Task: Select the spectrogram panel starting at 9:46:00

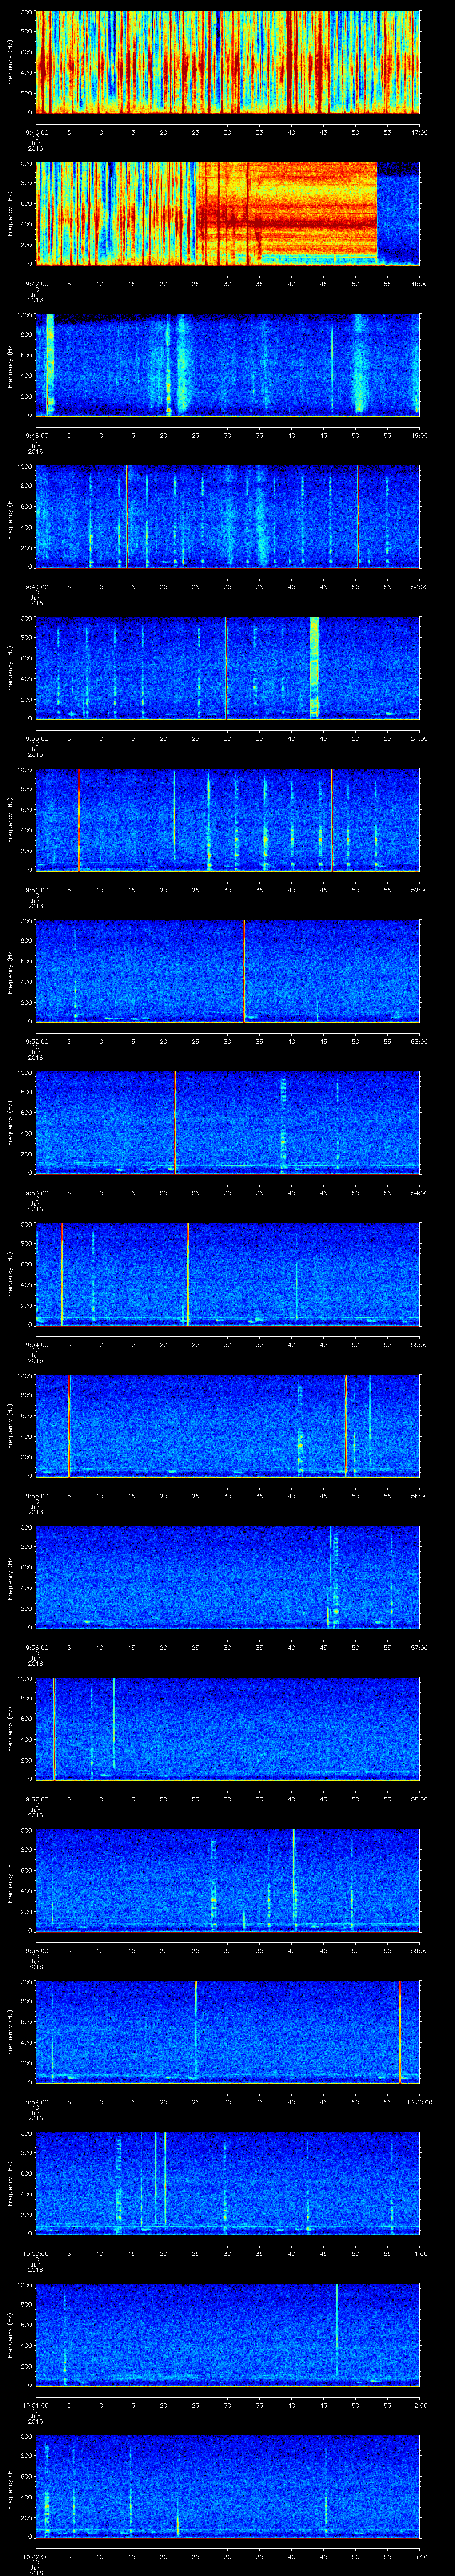Action: pos(227,62)
